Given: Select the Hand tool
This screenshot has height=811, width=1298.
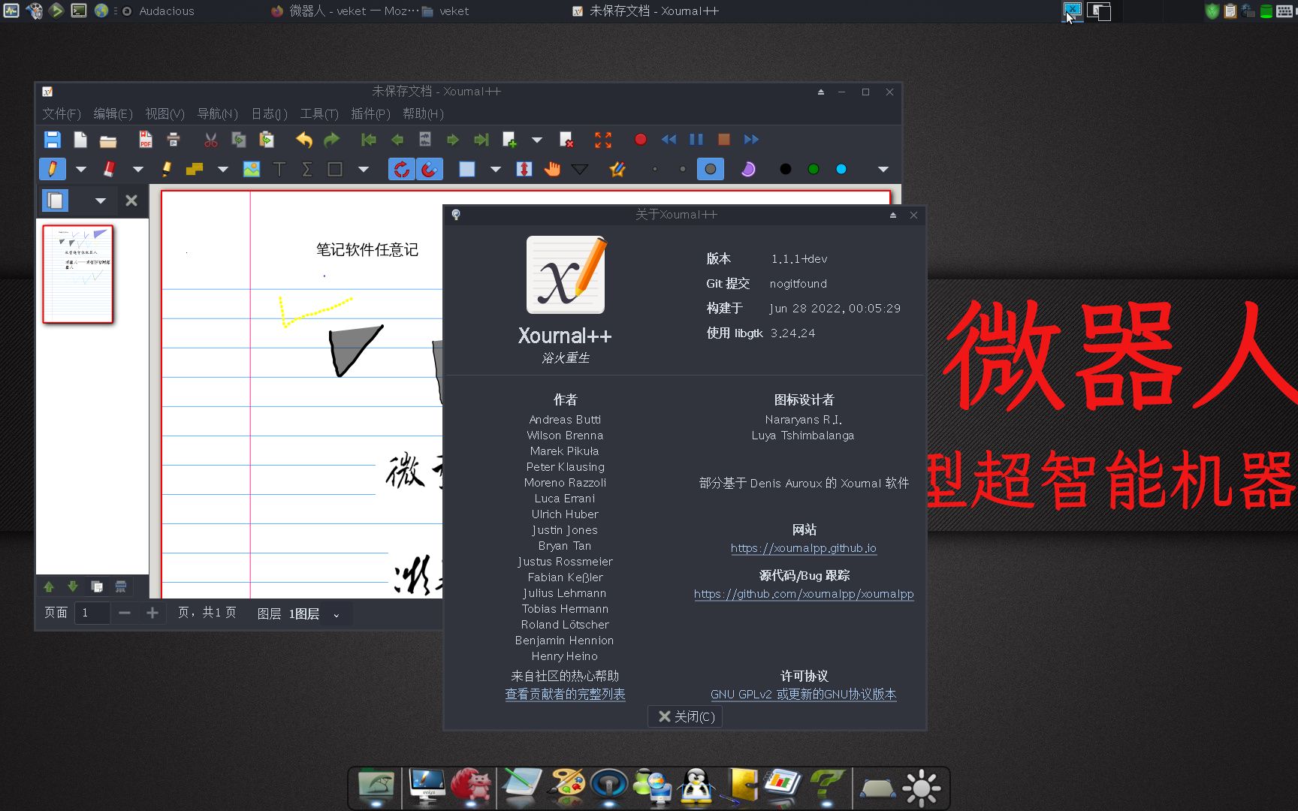Looking at the screenshot, I should 553,169.
